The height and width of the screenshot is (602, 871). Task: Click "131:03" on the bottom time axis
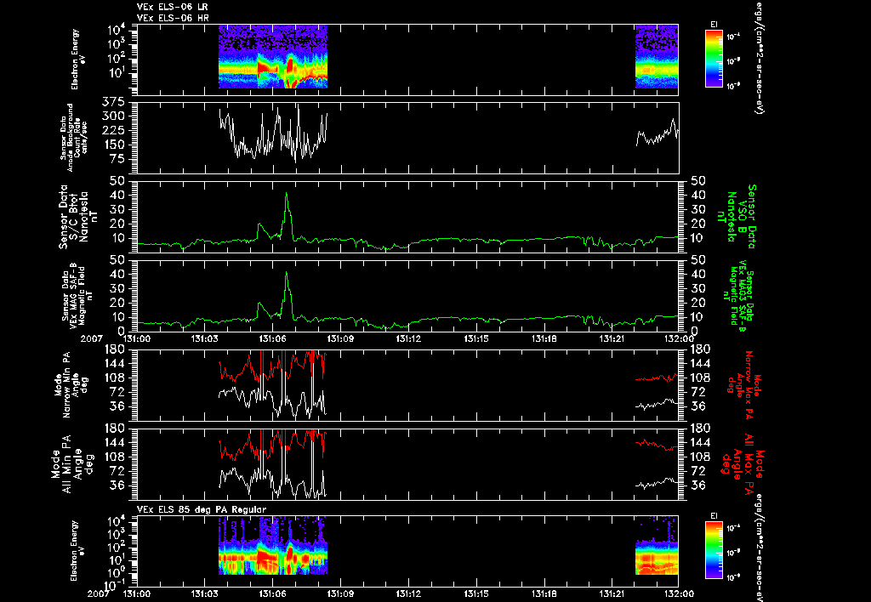(x=205, y=593)
